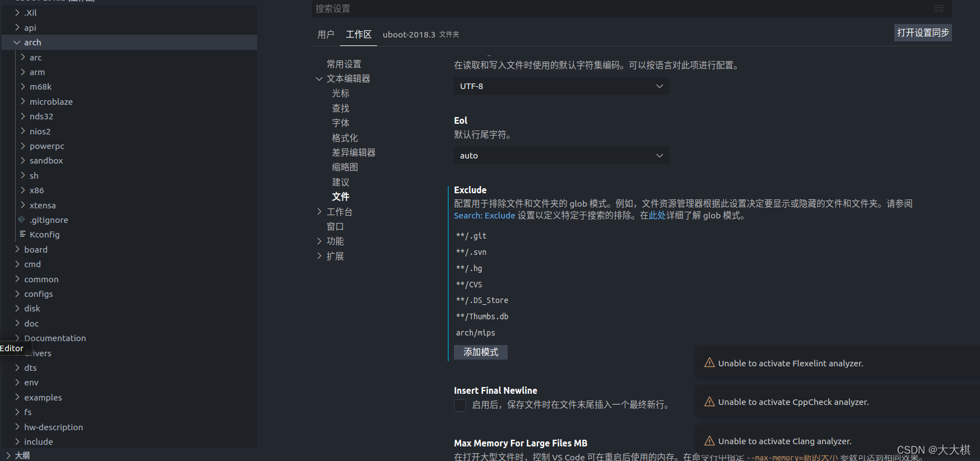Select the **/.hg exclude pattern
The width and height of the screenshot is (980, 461).
469,268
